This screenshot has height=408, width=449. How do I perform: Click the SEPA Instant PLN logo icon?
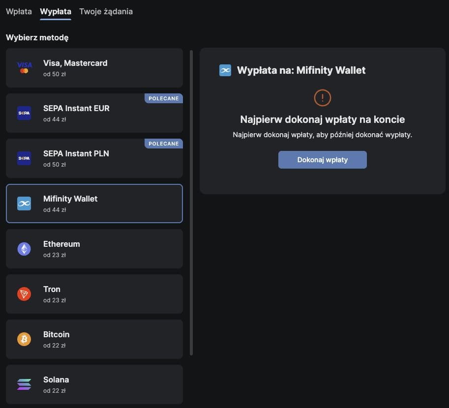[x=24, y=158]
